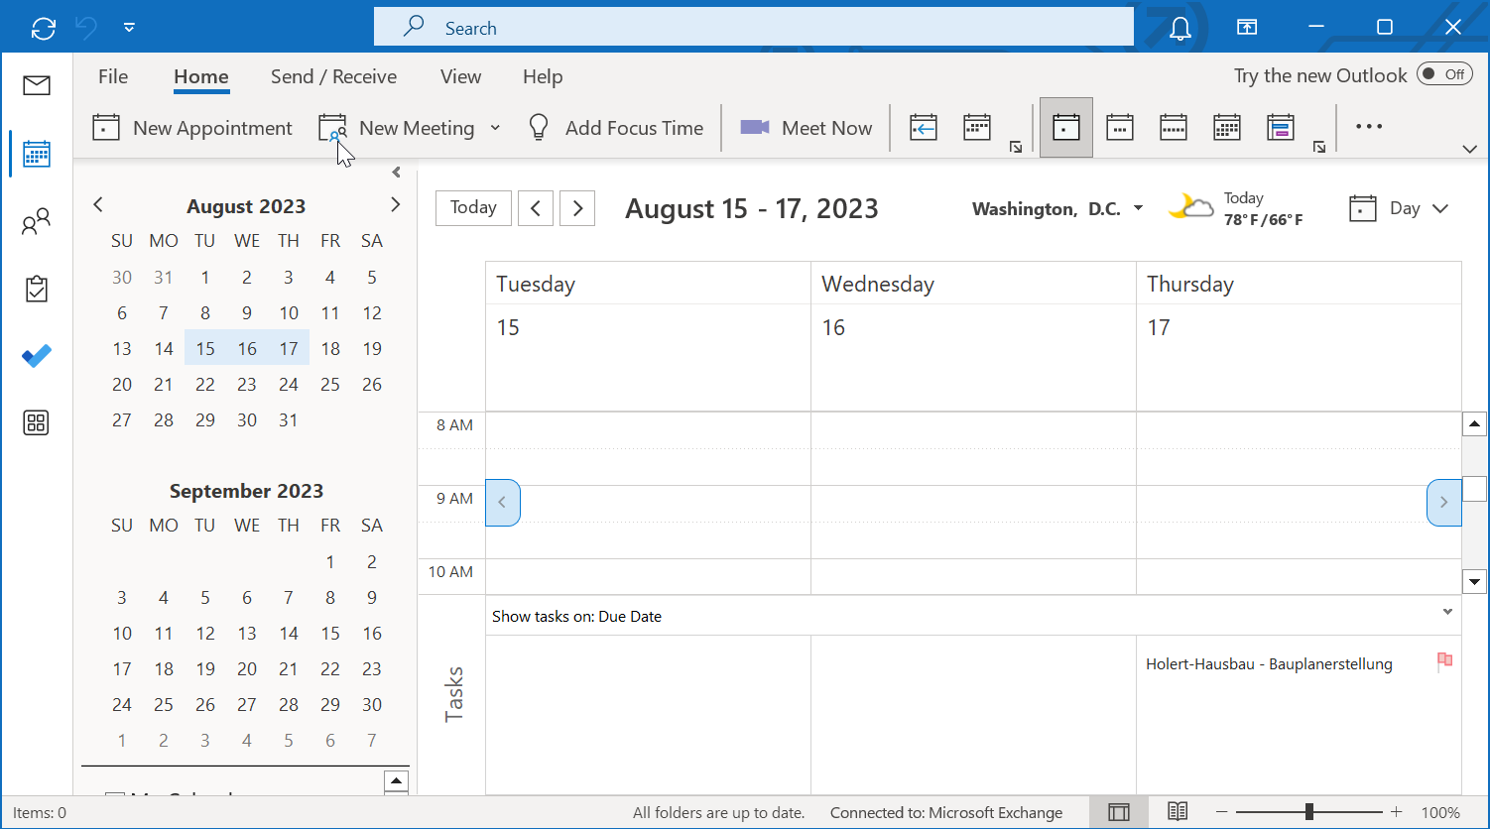The width and height of the screenshot is (1490, 829).
Task: Open the Day view selector dropdown
Action: click(x=1400, y=208)
